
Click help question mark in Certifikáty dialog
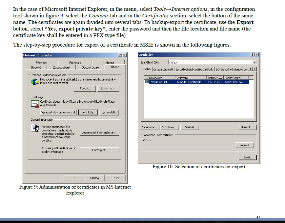(x=252, y=55)
